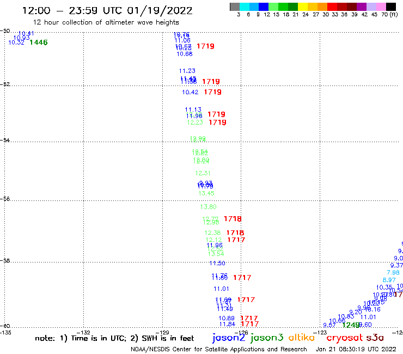Click the altika legend label
This screenshot has height=354, width=403.
[x=301, y=338]
